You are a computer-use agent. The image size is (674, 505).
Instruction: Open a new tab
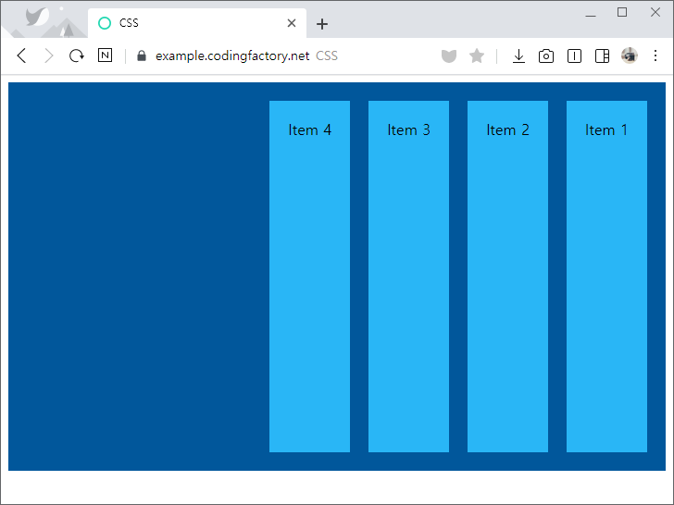(x=322, y=24)
